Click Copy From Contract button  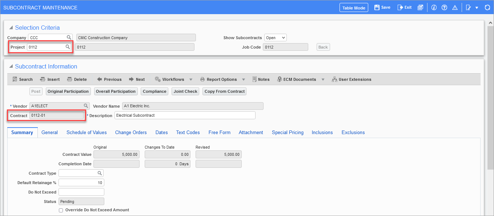[x=225, y=91]
